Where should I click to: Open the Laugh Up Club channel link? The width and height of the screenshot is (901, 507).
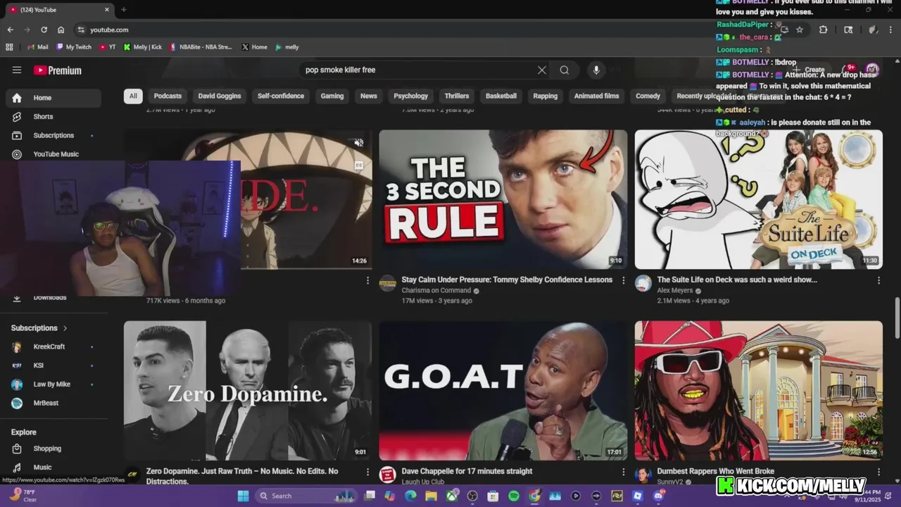(x=422, y=482)
